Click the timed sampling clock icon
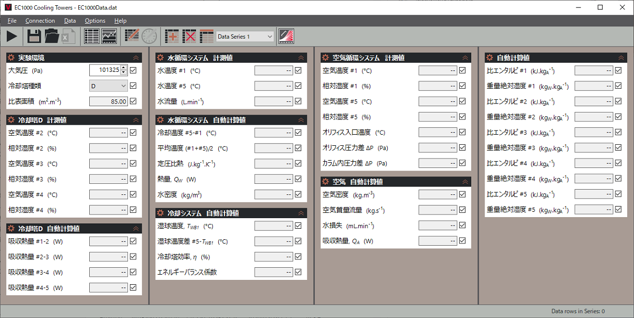Viewport: 634px width, 318px height. click(x=149, y=36)
